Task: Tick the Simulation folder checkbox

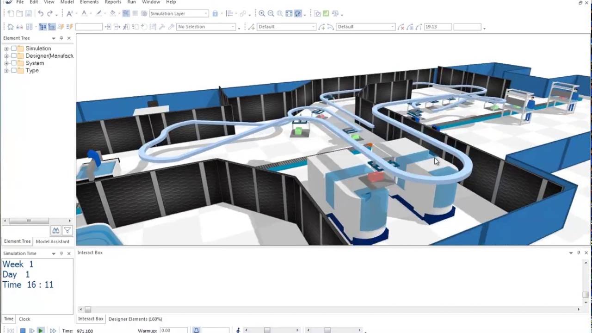Action: (x=14, y=49)
